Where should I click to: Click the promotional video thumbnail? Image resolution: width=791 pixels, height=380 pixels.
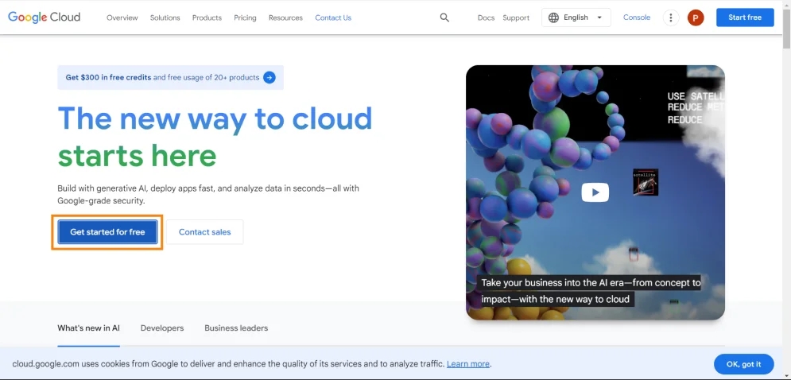595,192
